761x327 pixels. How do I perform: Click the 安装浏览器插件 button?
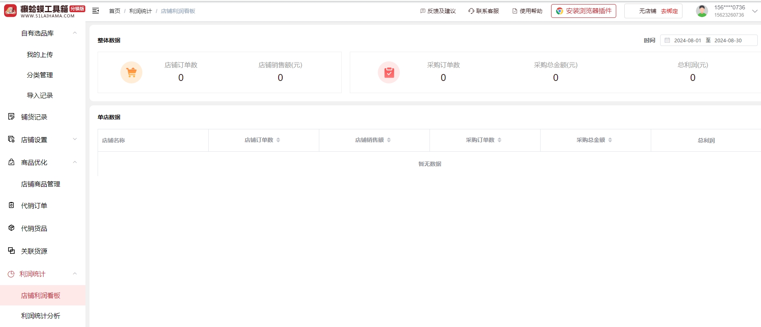tap(583, 11)
